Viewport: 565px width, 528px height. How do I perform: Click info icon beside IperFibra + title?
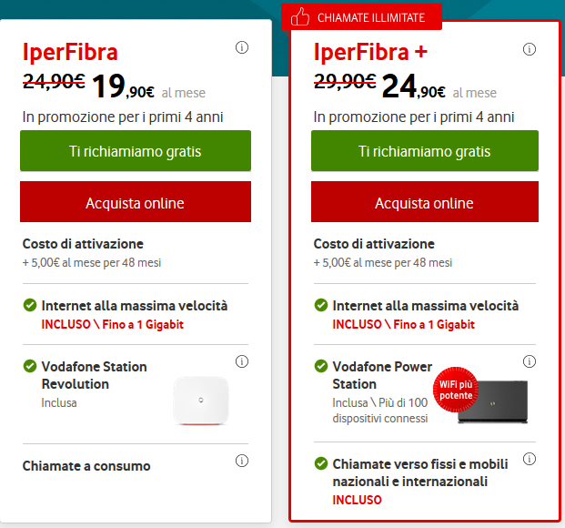[530, 47]
